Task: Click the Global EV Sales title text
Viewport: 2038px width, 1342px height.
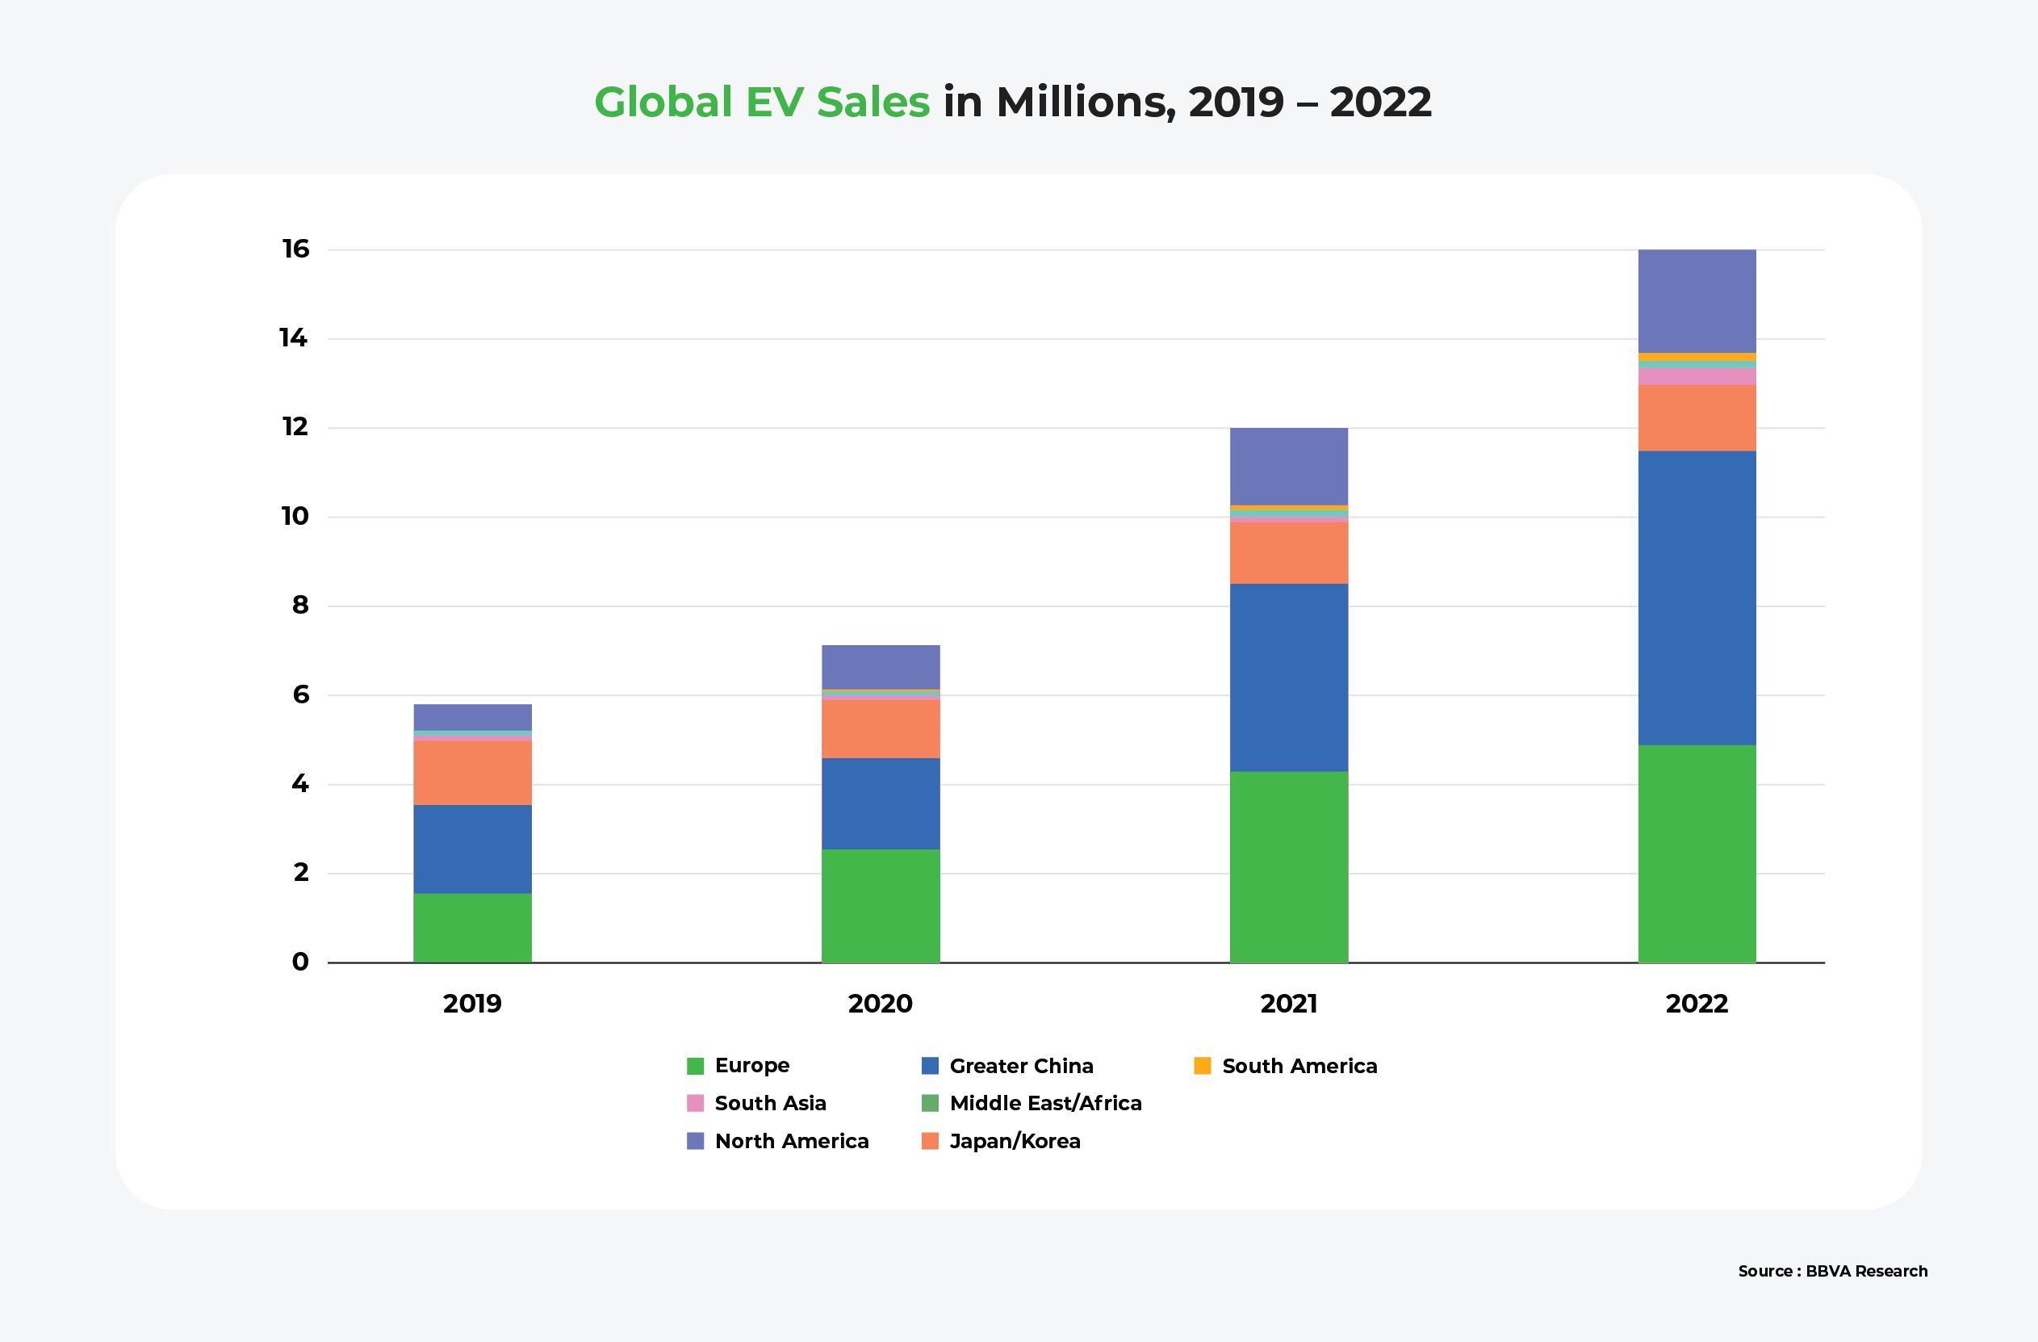Action: click(x=761, y=102)
